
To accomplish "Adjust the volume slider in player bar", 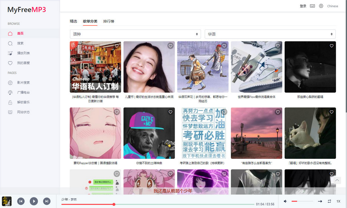I will pyautogui.click(x=302, y=201).
